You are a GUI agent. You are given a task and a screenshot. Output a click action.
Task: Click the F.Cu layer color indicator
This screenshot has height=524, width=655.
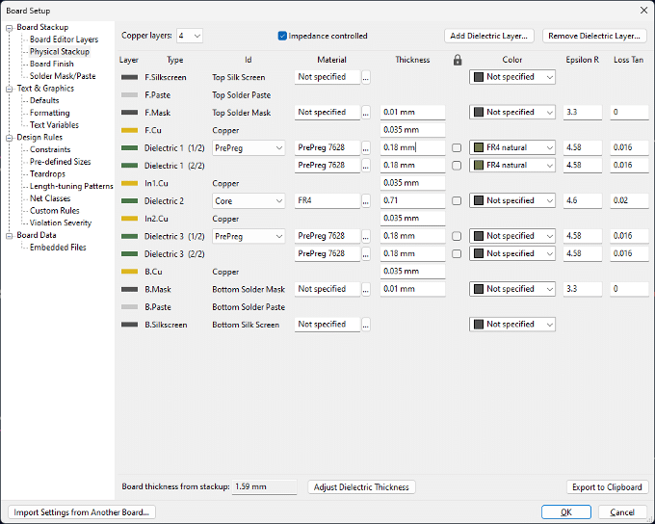tap(130, 130)
